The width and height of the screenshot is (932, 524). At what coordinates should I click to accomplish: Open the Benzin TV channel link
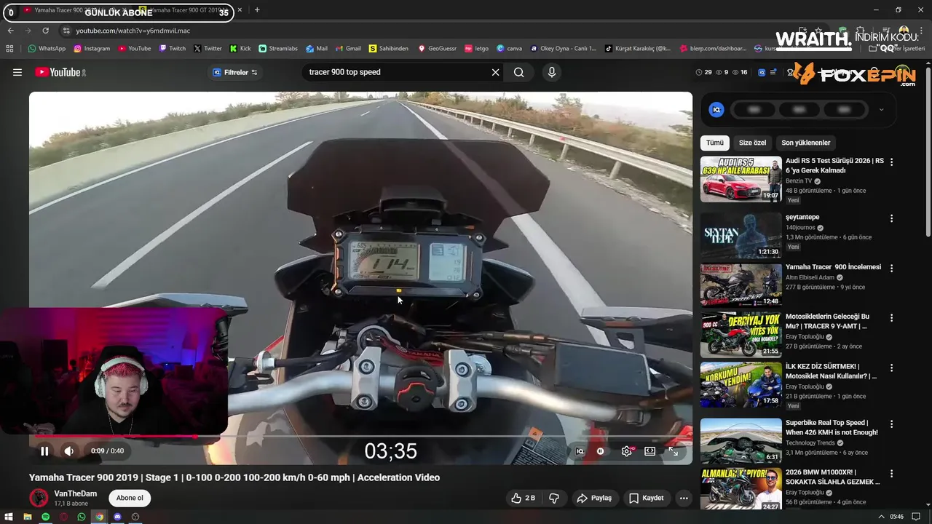click(x=799, y=181)
